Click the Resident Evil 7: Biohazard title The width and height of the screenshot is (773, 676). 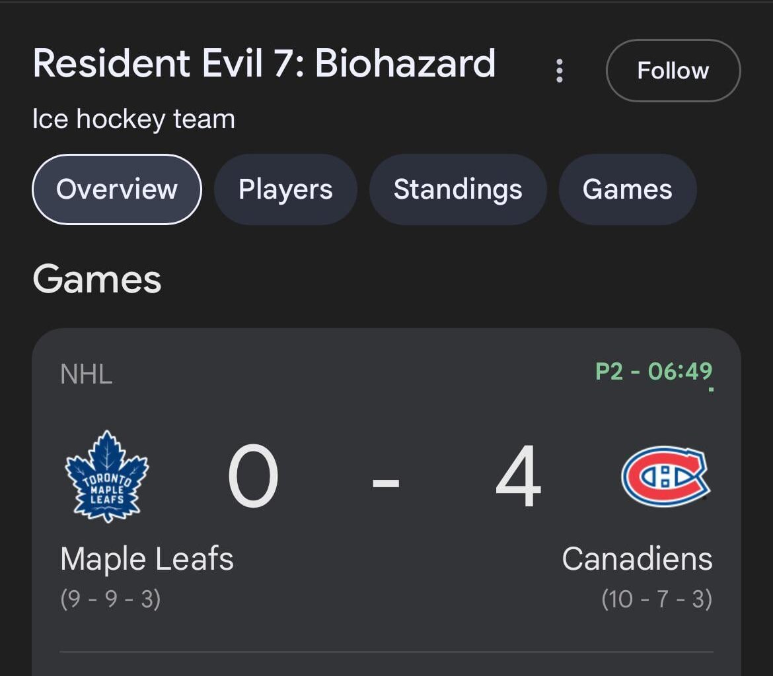point(264,63)
